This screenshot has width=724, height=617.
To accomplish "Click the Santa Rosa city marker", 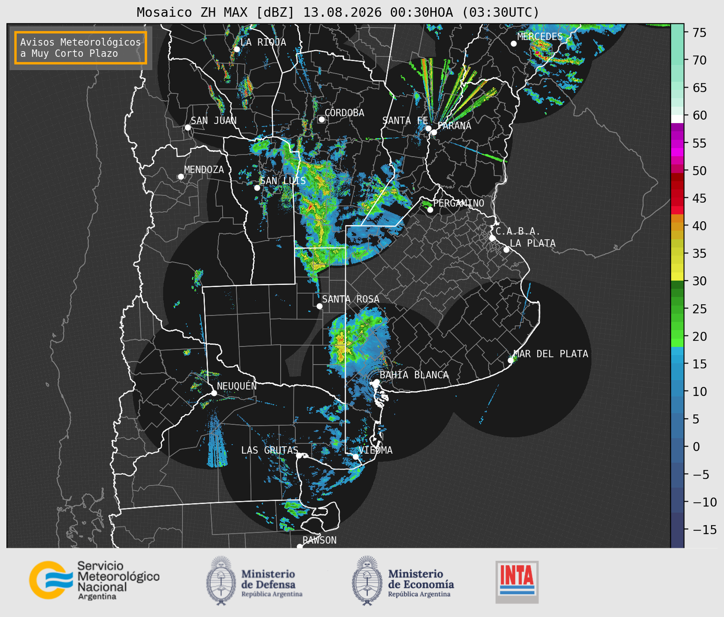I will (319, 306).
